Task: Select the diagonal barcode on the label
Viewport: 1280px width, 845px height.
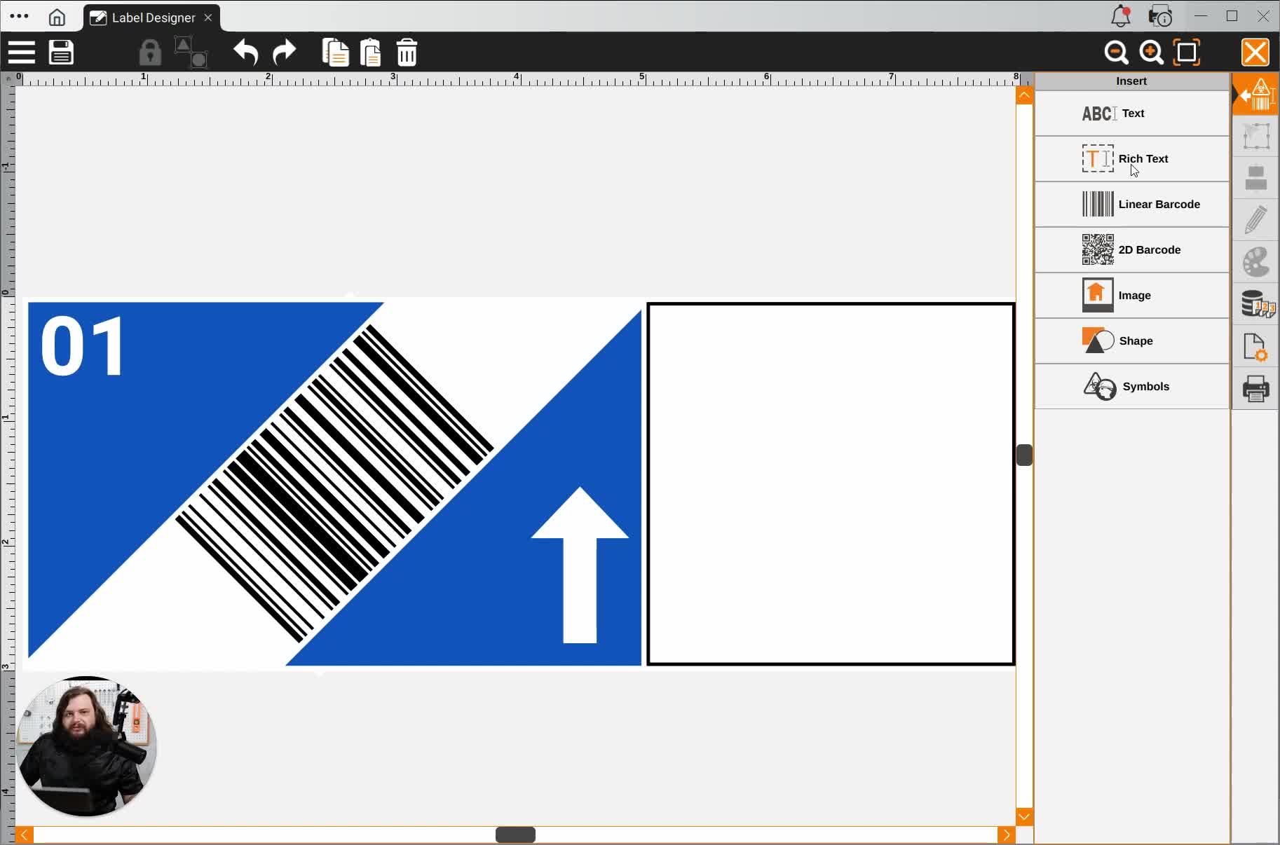Action: point(334,483)
